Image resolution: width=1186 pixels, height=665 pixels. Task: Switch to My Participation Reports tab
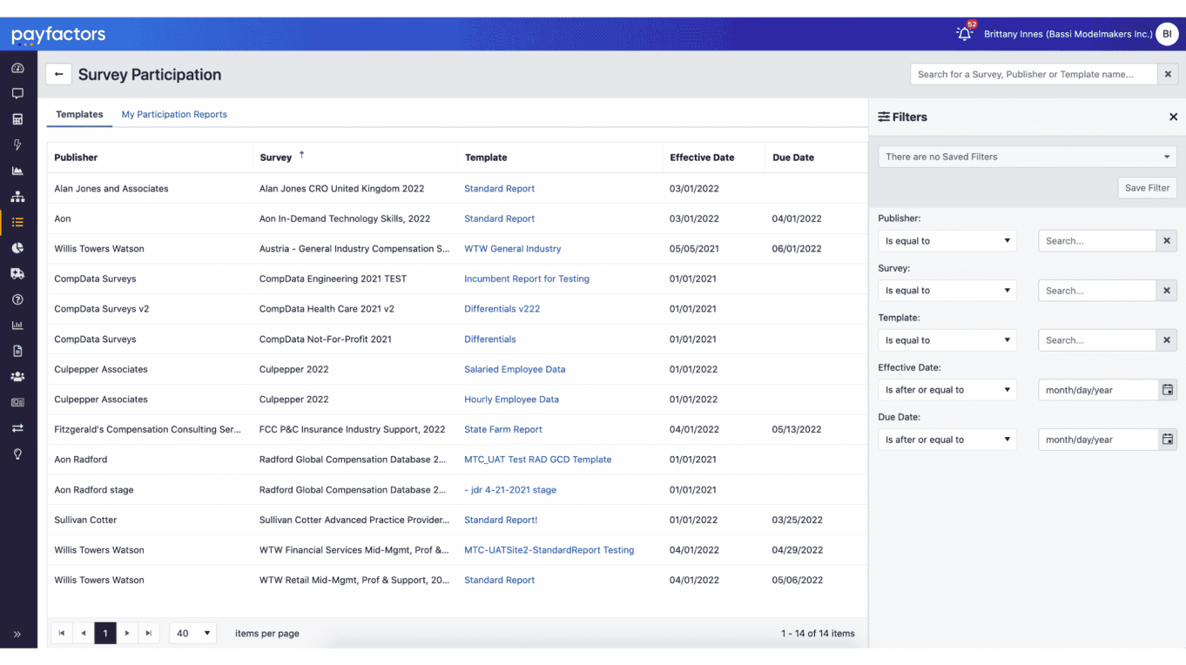click(x=174, y=114)
